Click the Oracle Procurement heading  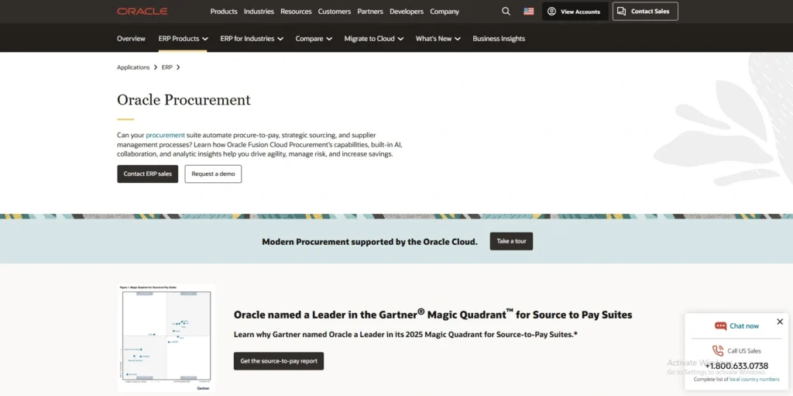point(184,100)
